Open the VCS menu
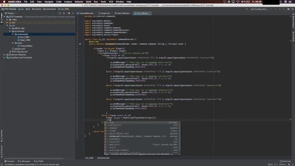 [111, 2]
